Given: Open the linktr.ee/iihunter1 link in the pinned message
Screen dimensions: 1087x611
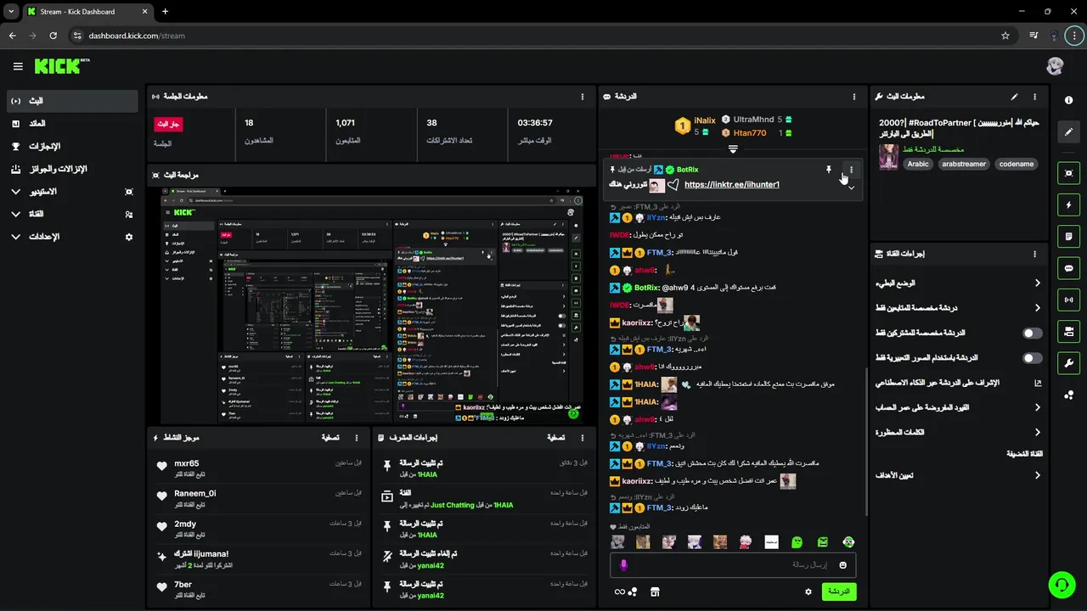Looking at the screenshot, I should coord(731,185).
